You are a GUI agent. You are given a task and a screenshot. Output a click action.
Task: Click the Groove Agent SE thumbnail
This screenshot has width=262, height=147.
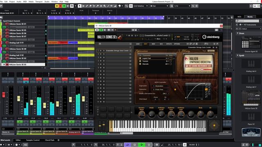[x=251, y=43]
